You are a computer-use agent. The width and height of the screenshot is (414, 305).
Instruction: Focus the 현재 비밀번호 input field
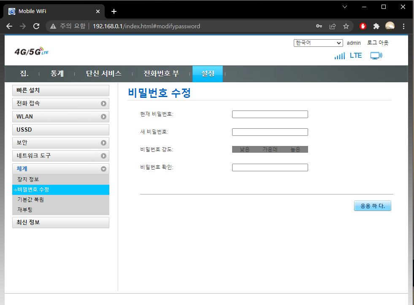[270, 114]
